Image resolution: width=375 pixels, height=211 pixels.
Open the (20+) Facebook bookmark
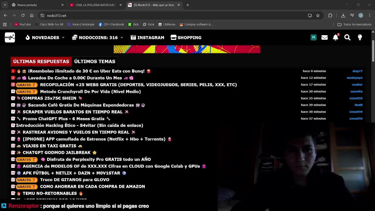[111, 25]
